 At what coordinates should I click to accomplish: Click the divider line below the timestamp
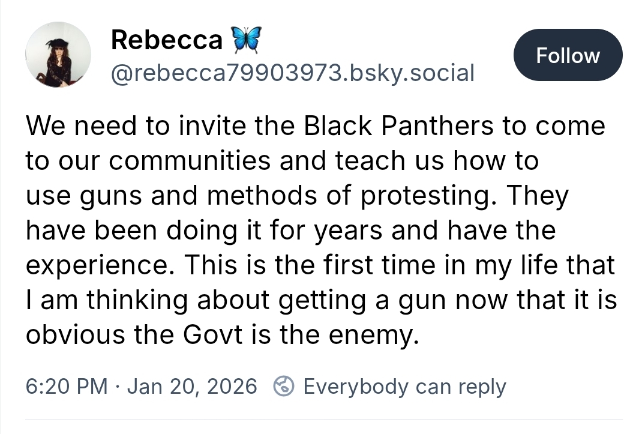[x=316, y=419]
